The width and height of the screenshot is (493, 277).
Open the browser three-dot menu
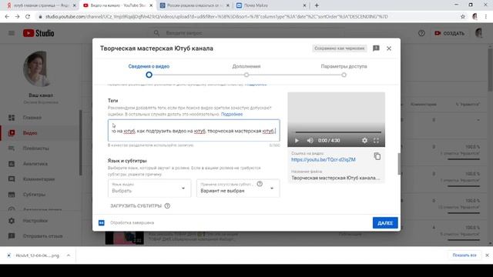point(486,17)
